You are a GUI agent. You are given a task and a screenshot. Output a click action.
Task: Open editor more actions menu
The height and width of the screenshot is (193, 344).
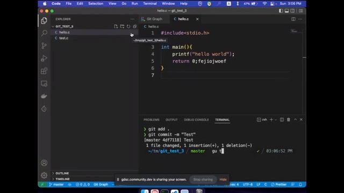[x=300, y=19]
